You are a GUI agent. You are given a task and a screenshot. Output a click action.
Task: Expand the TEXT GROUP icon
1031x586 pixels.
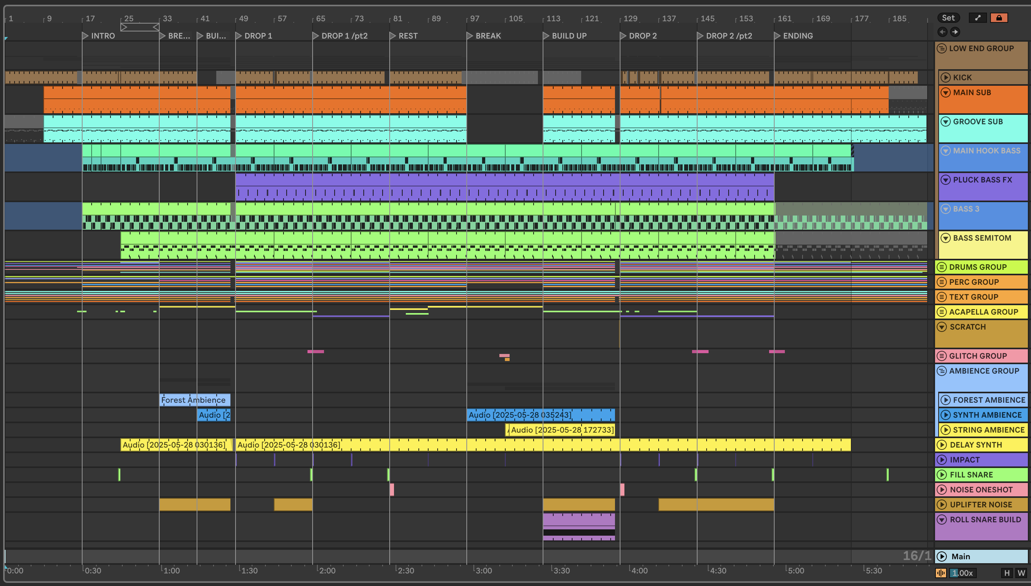(x=942, y=297)
